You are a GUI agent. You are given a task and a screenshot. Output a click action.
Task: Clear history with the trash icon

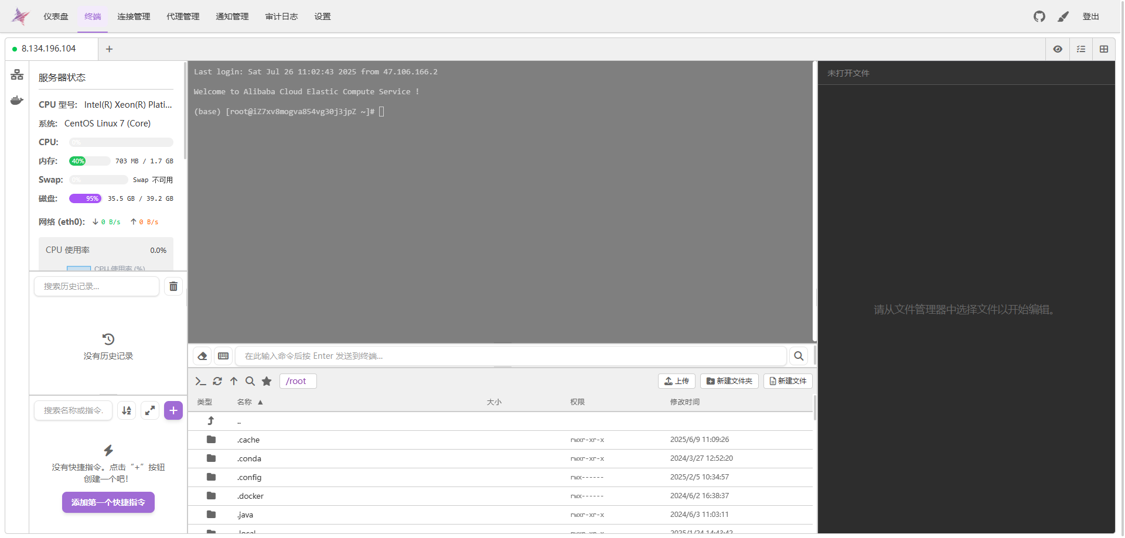[x=173, y=286]
